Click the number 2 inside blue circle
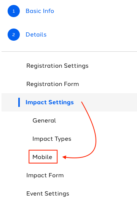 click(14, 35)
